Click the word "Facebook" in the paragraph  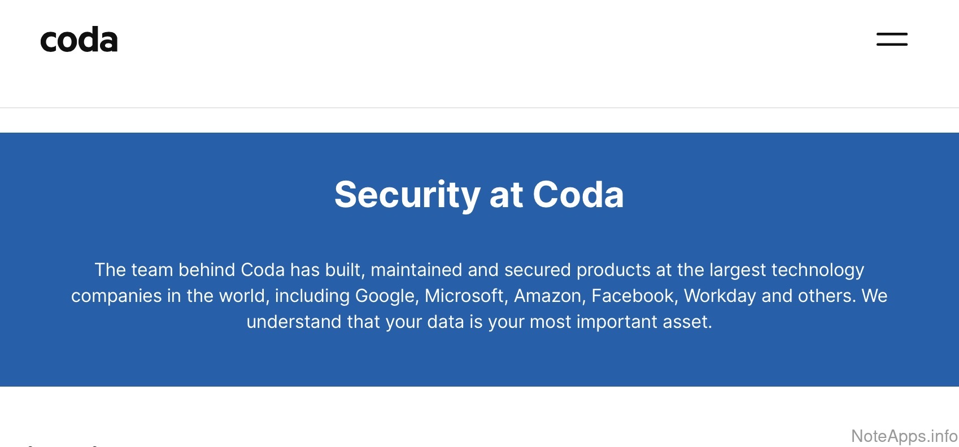634,296
